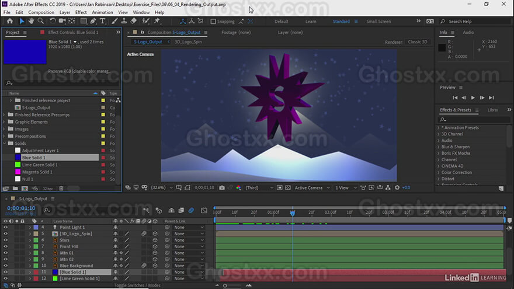514x289 pixels.
Task: Select the Default workspace
Action: [x=282, y=22]
